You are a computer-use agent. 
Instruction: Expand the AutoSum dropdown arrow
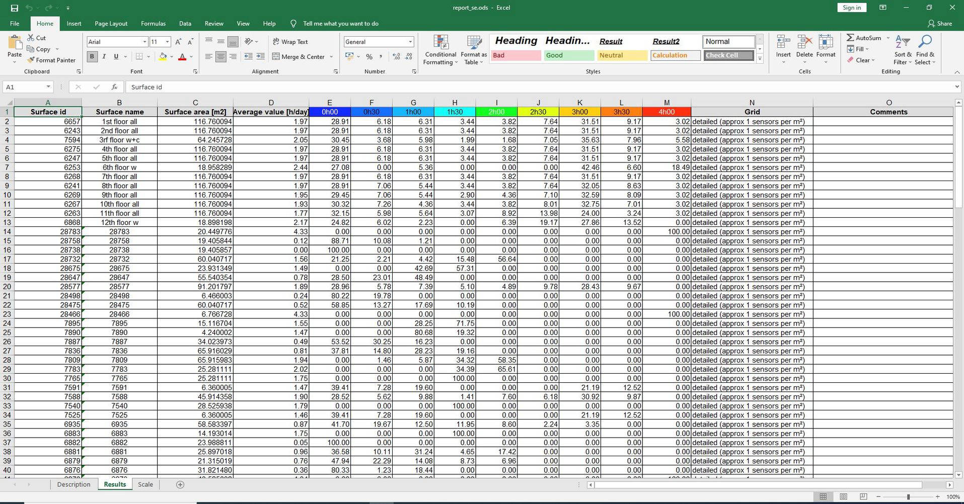[x=888, y=38]
